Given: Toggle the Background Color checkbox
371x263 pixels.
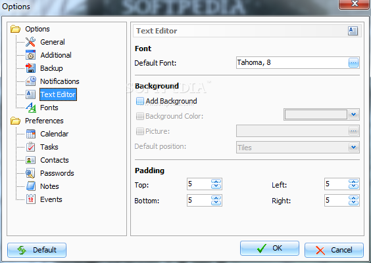Looking at the screenshot, I should click(140, 116).
